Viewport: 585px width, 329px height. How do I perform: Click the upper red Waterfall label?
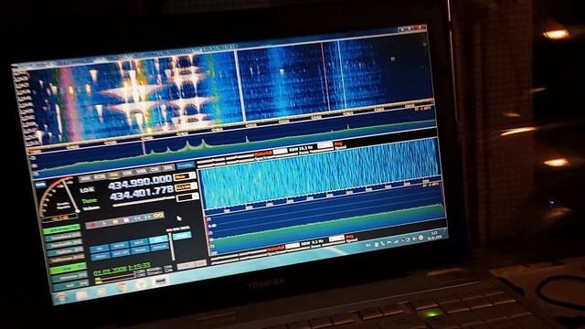pos(263,154)
